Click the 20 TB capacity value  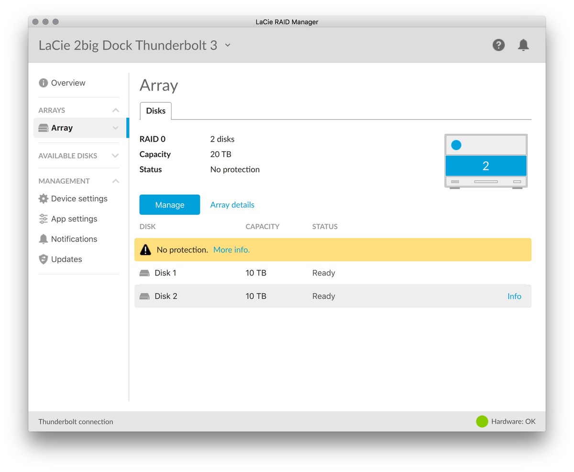(221, 154)
